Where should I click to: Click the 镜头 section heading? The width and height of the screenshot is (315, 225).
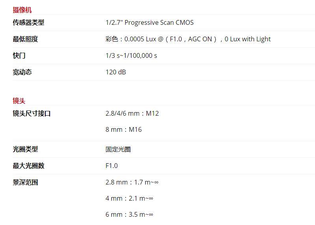[19, 101]
